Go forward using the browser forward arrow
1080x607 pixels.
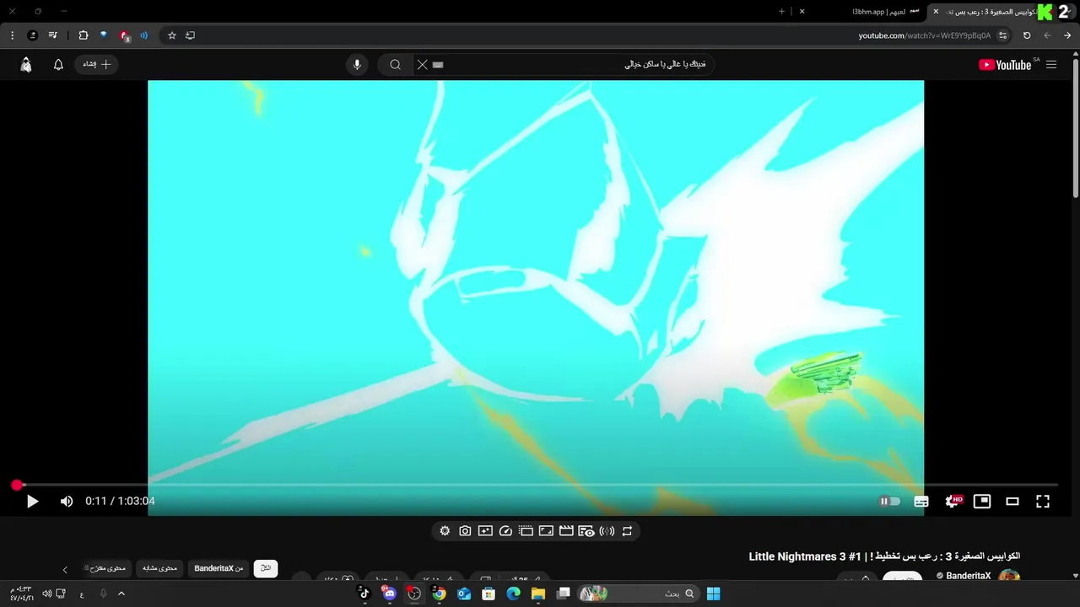tap(1047, 35)
